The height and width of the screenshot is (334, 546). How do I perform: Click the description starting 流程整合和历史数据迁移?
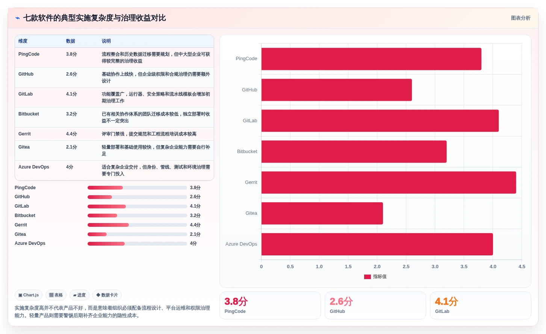pyautogui.click(x=156, y=58)
